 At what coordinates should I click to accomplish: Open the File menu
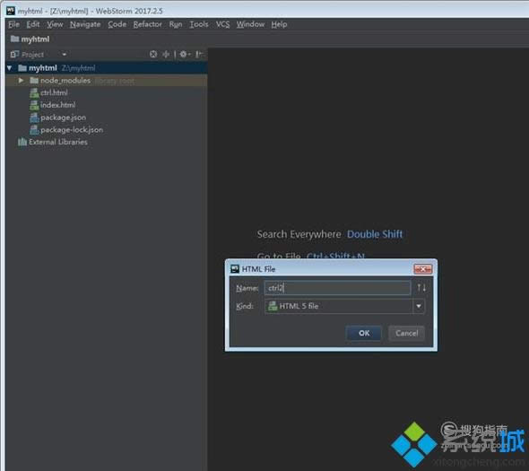coord(13,24)
